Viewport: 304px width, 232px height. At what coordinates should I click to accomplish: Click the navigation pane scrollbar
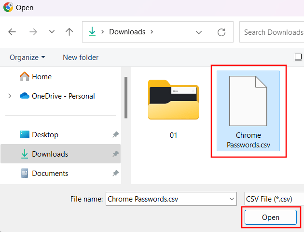126,98
